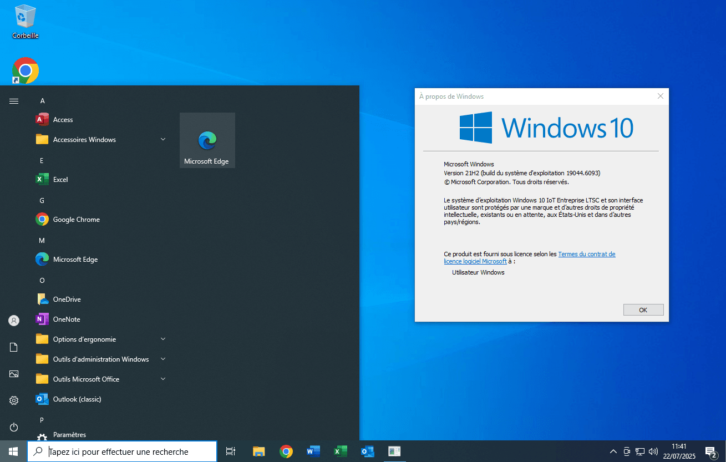Viewport: 726px width, 462px height.
Task: Click the Meet Now tray icon
Action: tap(627, 451)
